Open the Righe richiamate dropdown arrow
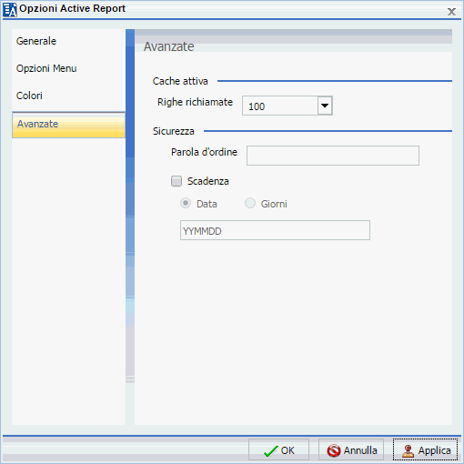The width and height of the screenshot is (464, 464). coord(325,106)
